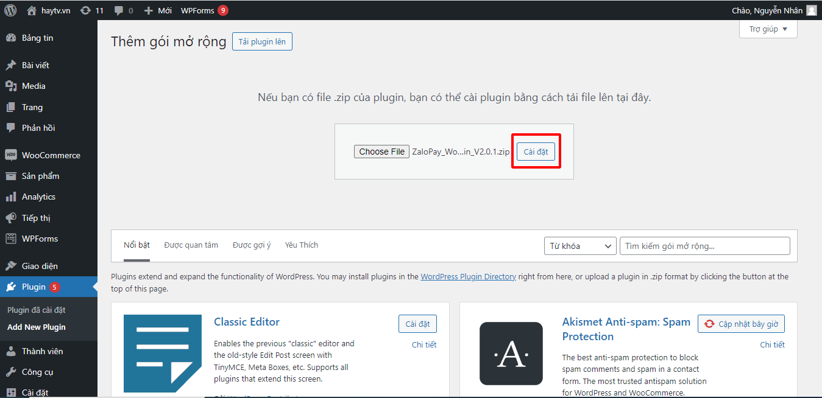Click Chào, Nguyễn Nhân account text
The height and width of the screenshot is (398, 822).
767,10
